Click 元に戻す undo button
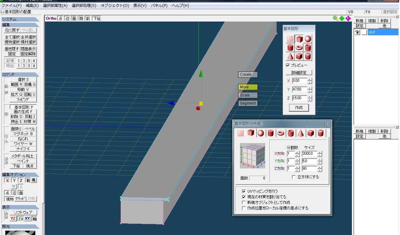400x235 pixels. coord(12,30)
